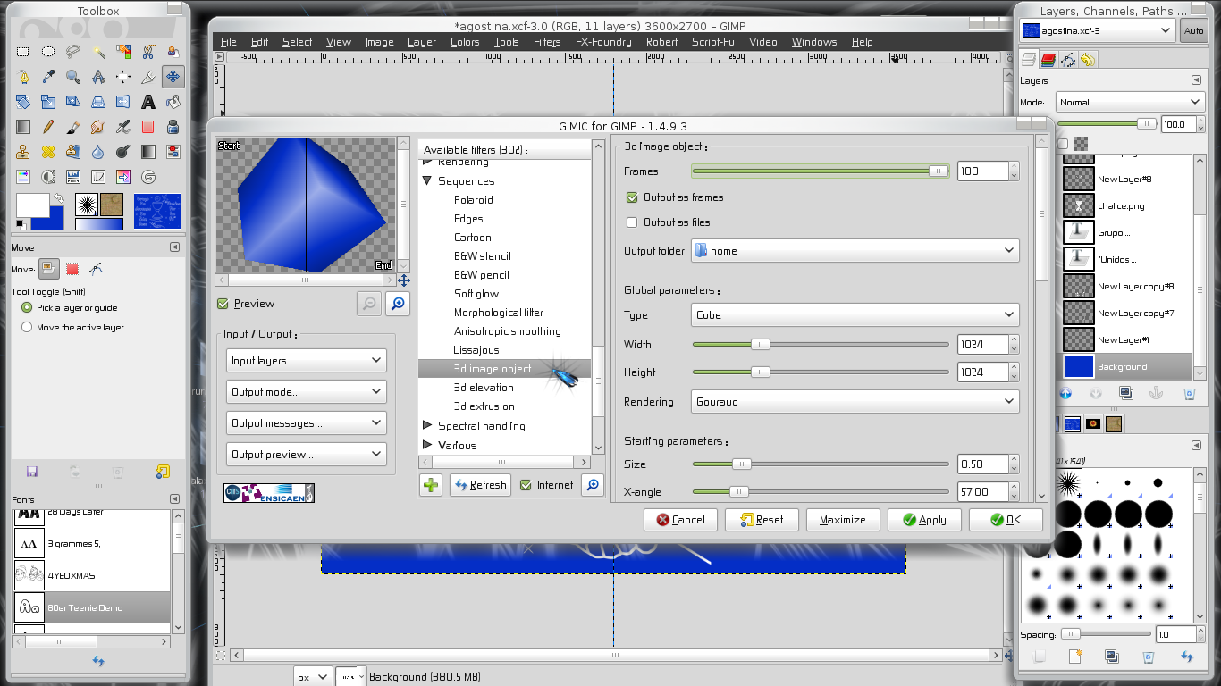The height and width of the screenshot is (686, 1221).
Task: Select the Ink tool
Action: pos(173,127)
